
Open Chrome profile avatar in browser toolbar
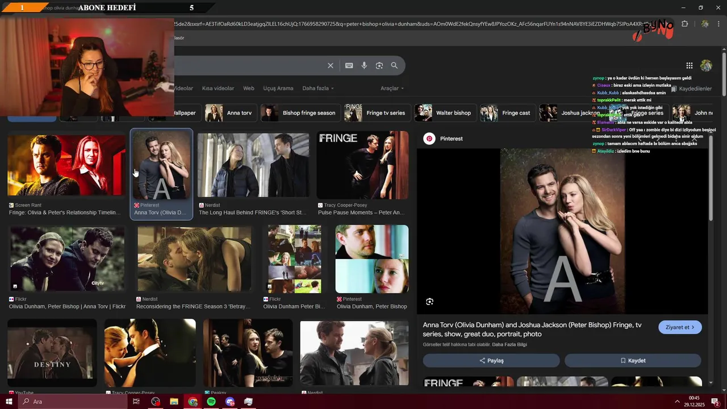(705, 24)
